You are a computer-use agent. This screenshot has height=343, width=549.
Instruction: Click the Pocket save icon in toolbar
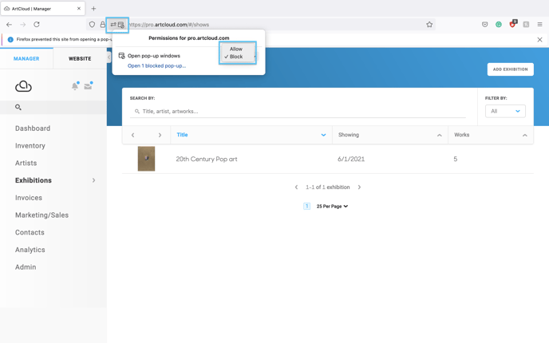pos(484,25)
